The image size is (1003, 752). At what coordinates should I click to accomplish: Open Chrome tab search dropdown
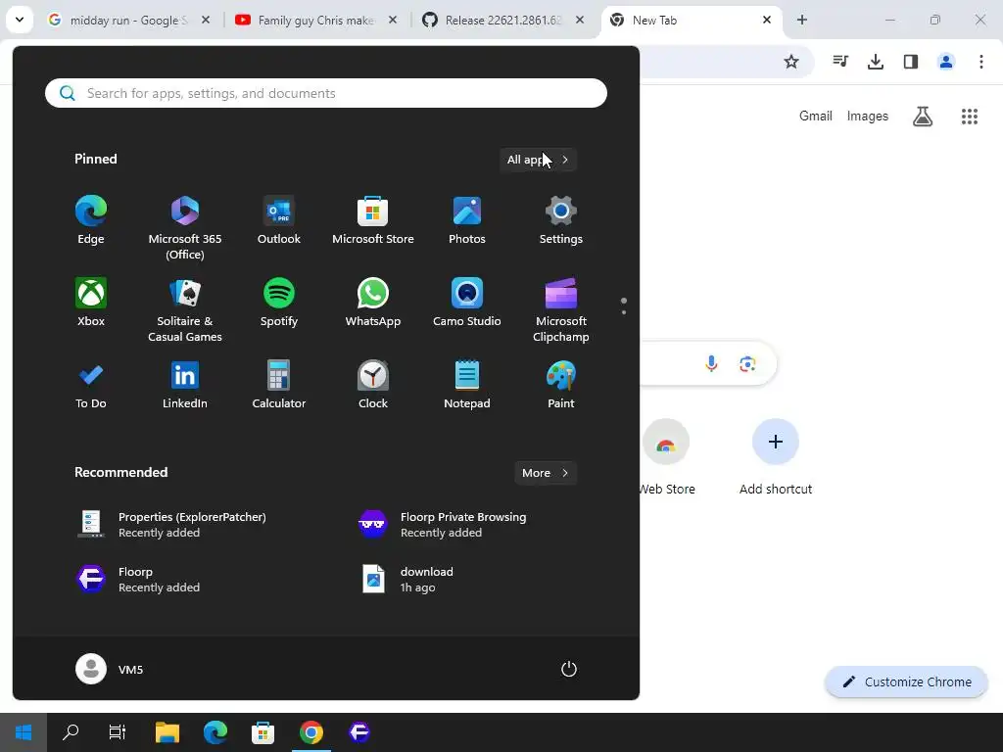tap(20, 20)
